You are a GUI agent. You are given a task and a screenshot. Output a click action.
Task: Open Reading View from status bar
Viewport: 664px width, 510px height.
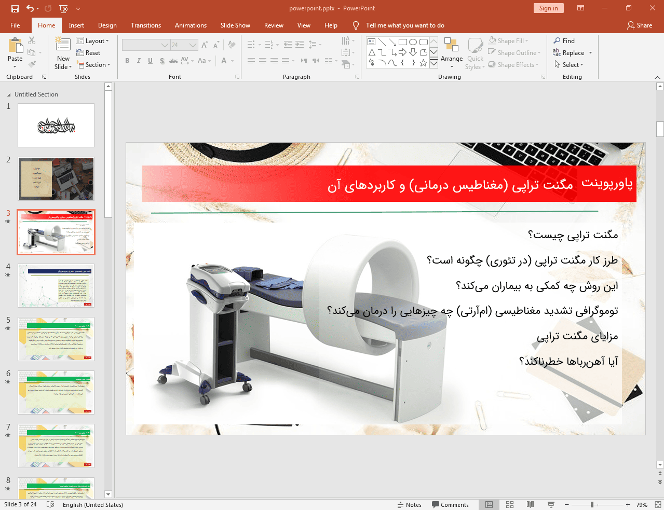(x=530, y=504)
